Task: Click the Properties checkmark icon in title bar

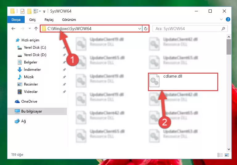Action: [x=22, y=11]
